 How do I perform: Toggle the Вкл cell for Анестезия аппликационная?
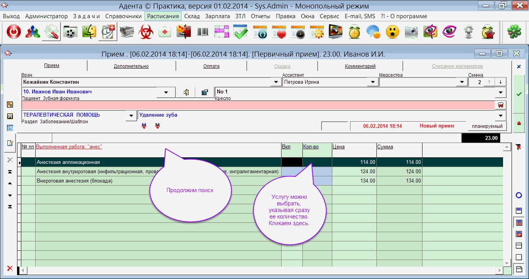(292, 162)
